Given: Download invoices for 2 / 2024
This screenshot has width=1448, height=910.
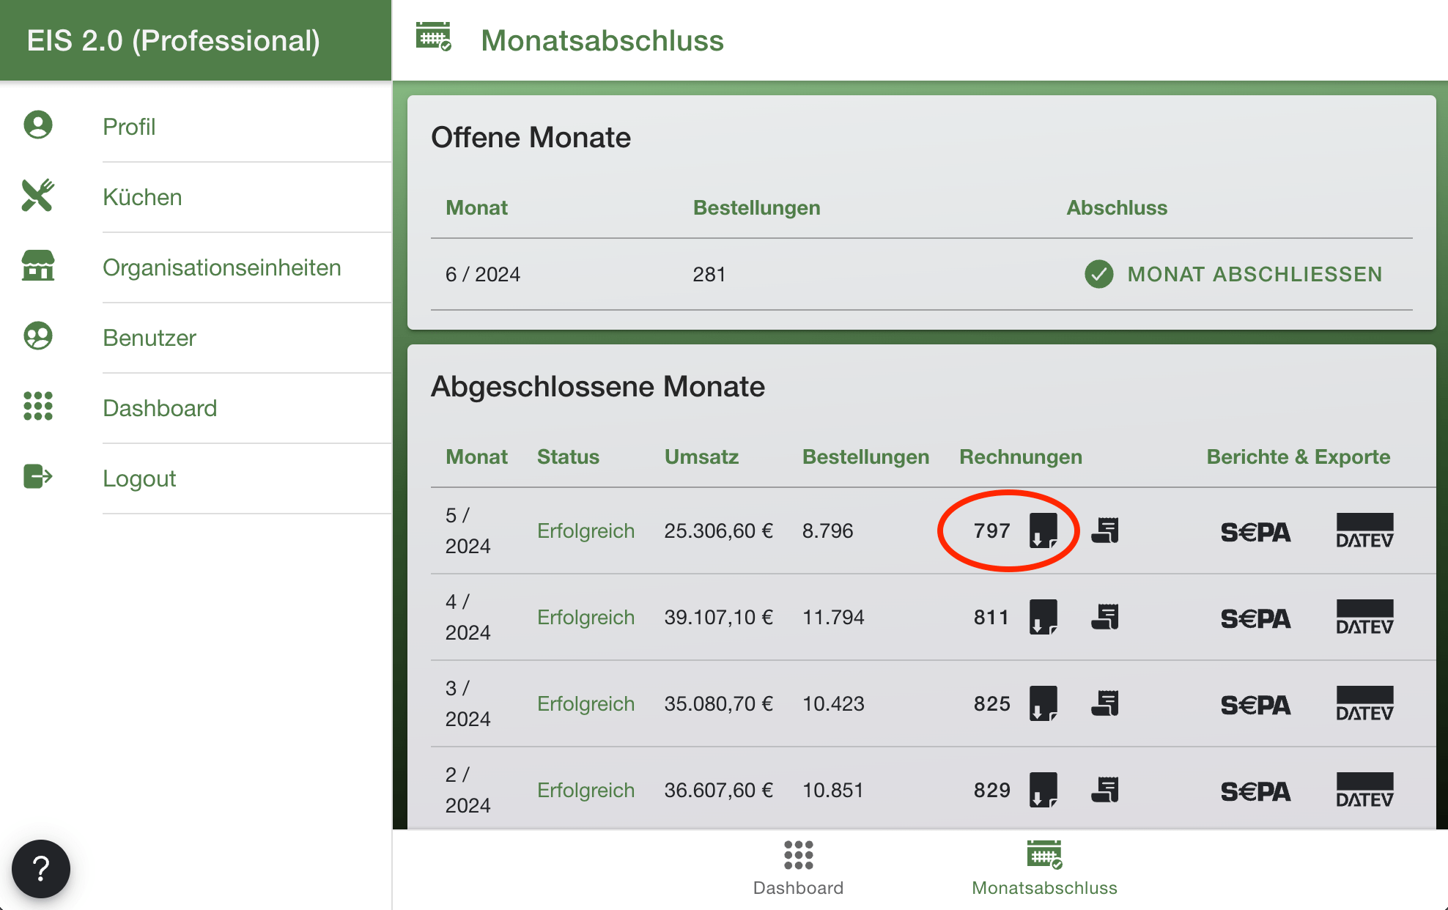Looking at the screenshot, I should point(1043,790).
